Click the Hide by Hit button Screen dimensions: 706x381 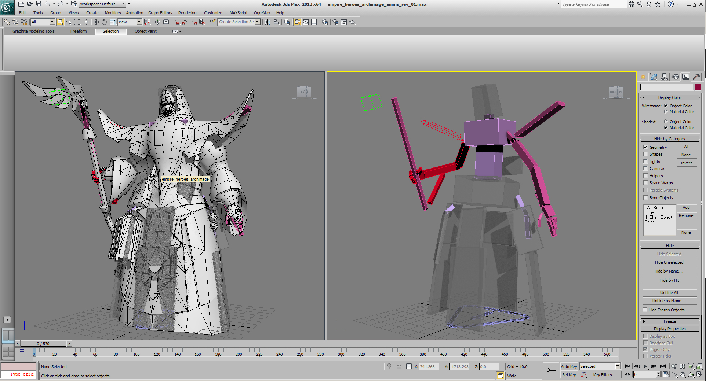(x=669, y=280)
